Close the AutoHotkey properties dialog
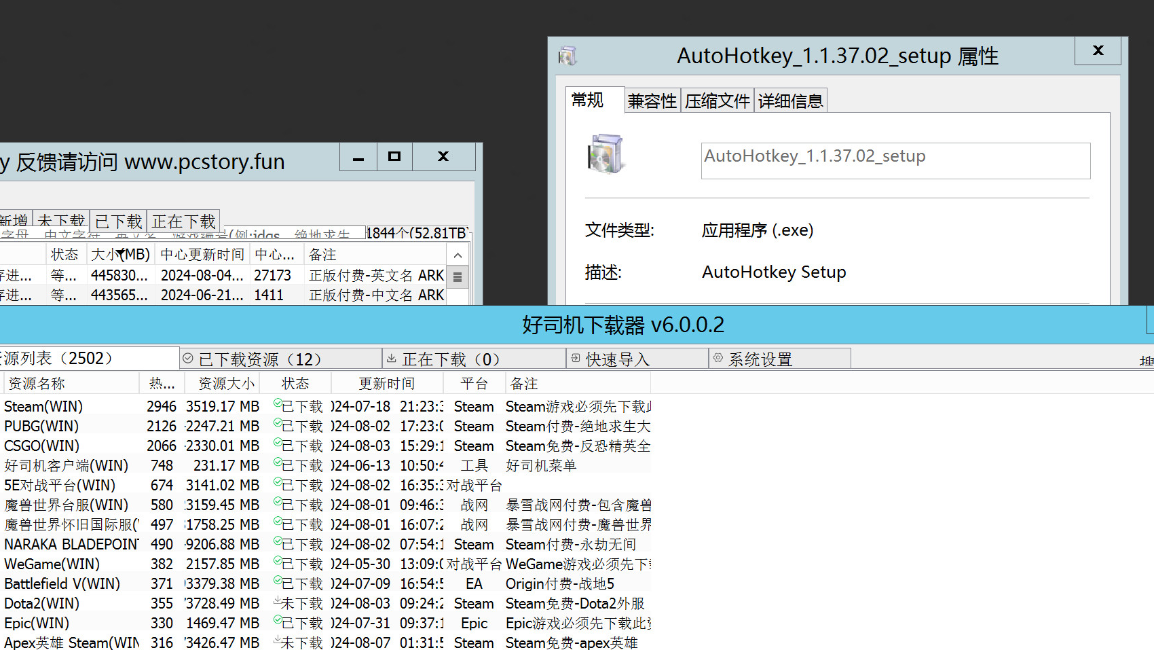 click(x=1098, y=50)
